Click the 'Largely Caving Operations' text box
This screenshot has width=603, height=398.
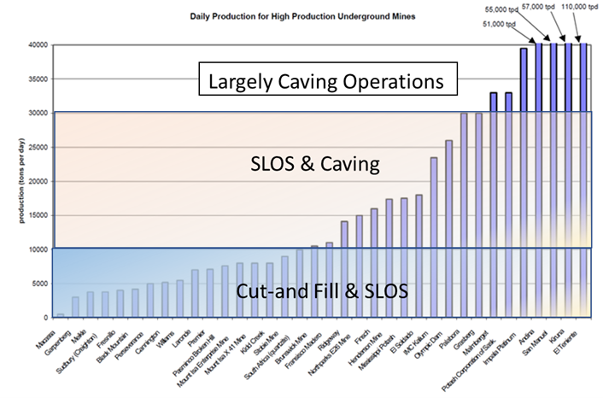click(x=329, y=83)
